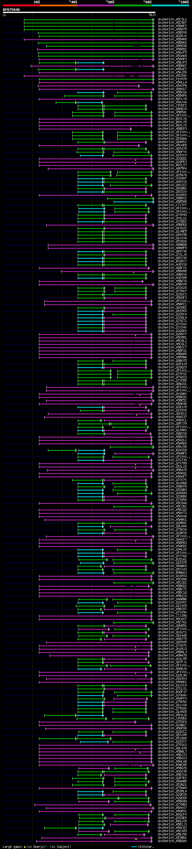Screen dimensions: 192x849
Task: Open hit UniRef100_A5B4R8
Action: tap(172, 39)
